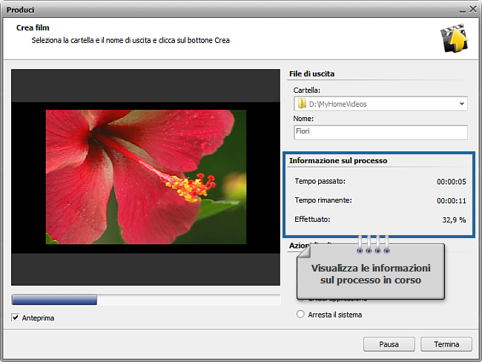Screen dimensions: 482x362
Task: Click the Tempo passato value 00:00:05
Action: click(450, 181)
